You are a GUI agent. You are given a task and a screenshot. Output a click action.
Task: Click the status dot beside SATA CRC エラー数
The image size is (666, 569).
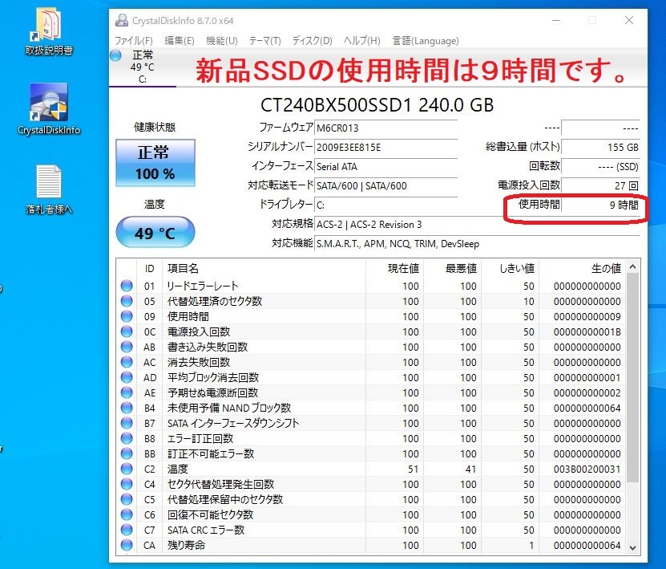pyautogui.click(x=127, y=530)
